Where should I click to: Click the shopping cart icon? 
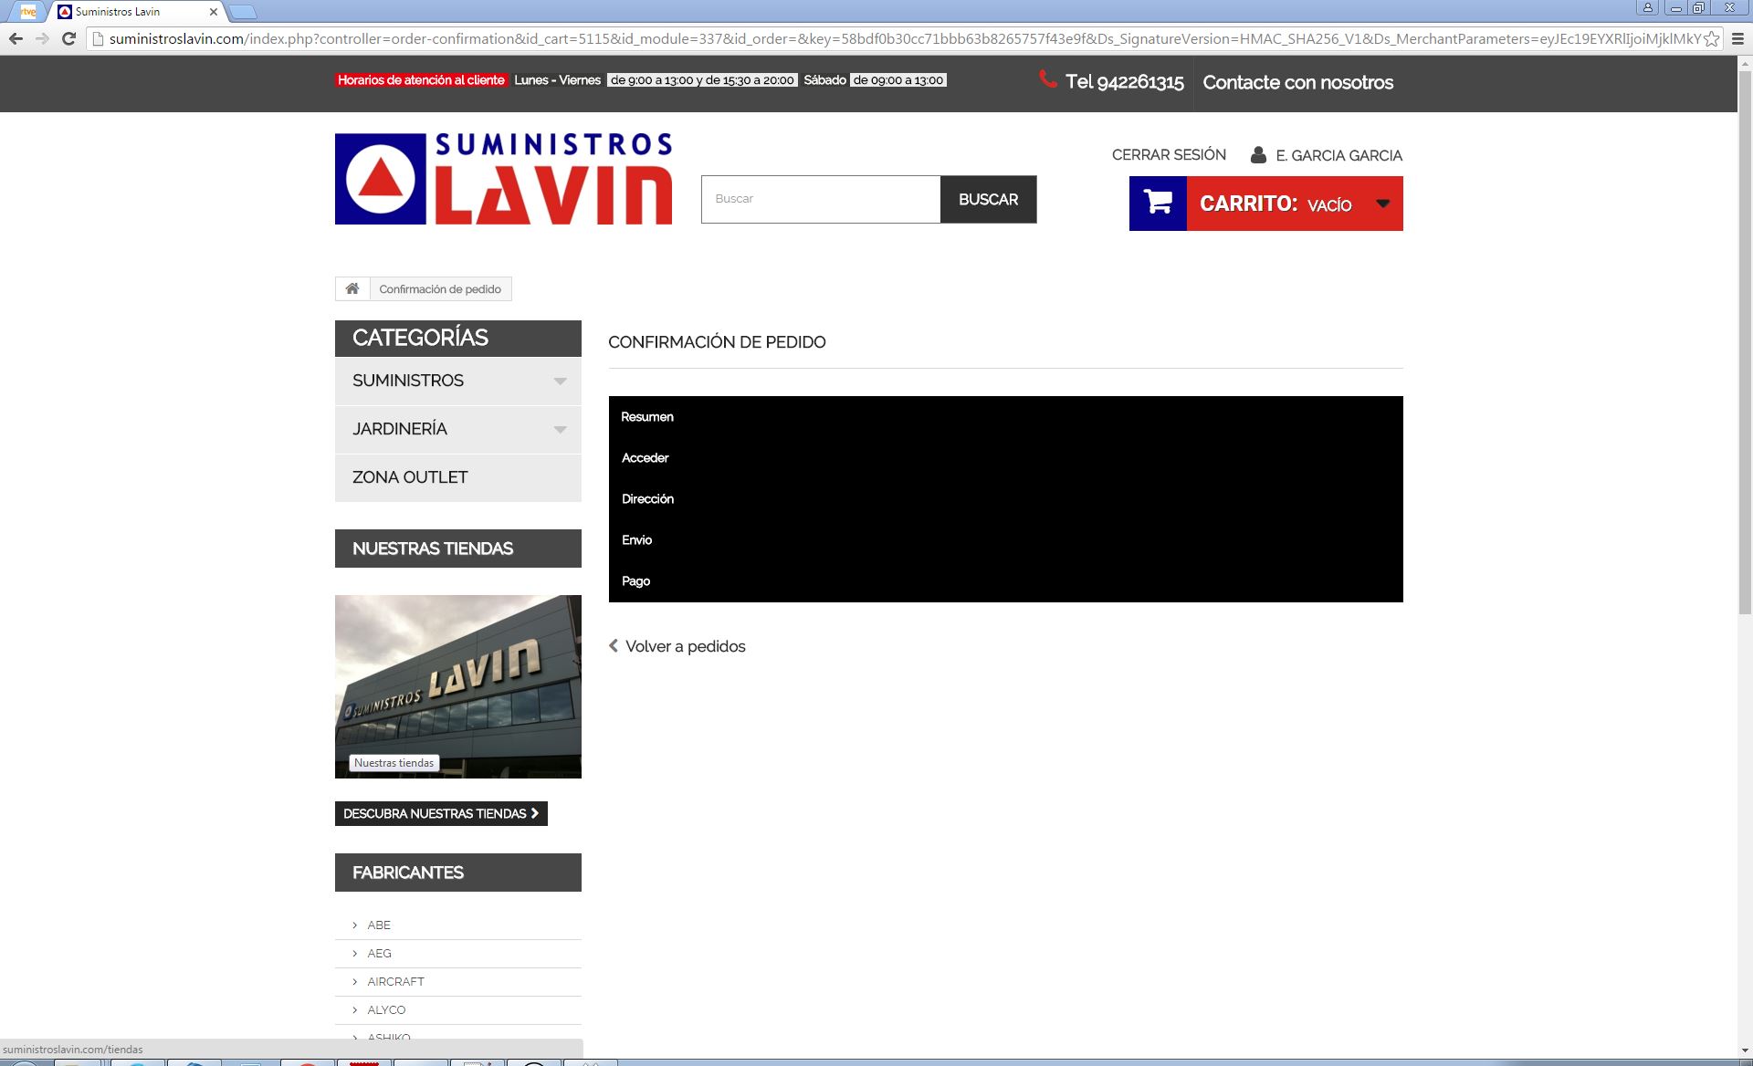[x=1158, y=203]
